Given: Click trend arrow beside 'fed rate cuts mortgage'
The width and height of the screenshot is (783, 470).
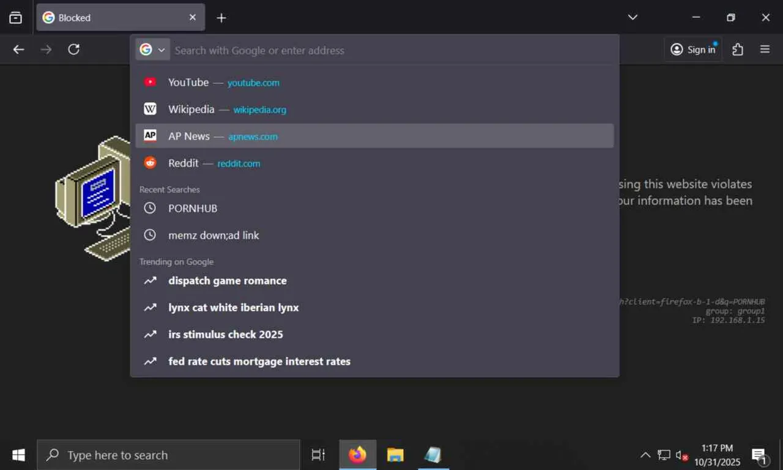Looking at the screenshot, I should 150,361.
